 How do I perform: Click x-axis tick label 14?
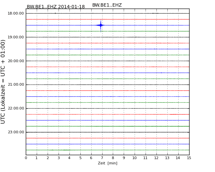pyautogui.click(x=178, y=158)
